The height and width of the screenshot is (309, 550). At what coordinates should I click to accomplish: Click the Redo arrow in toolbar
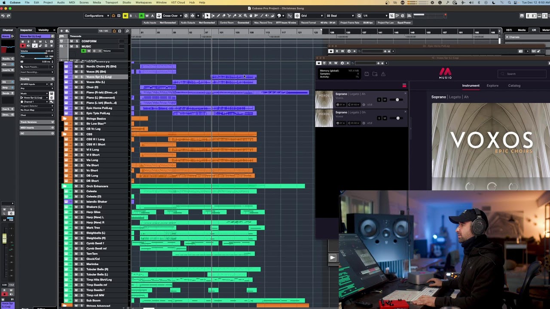point(9,16)
